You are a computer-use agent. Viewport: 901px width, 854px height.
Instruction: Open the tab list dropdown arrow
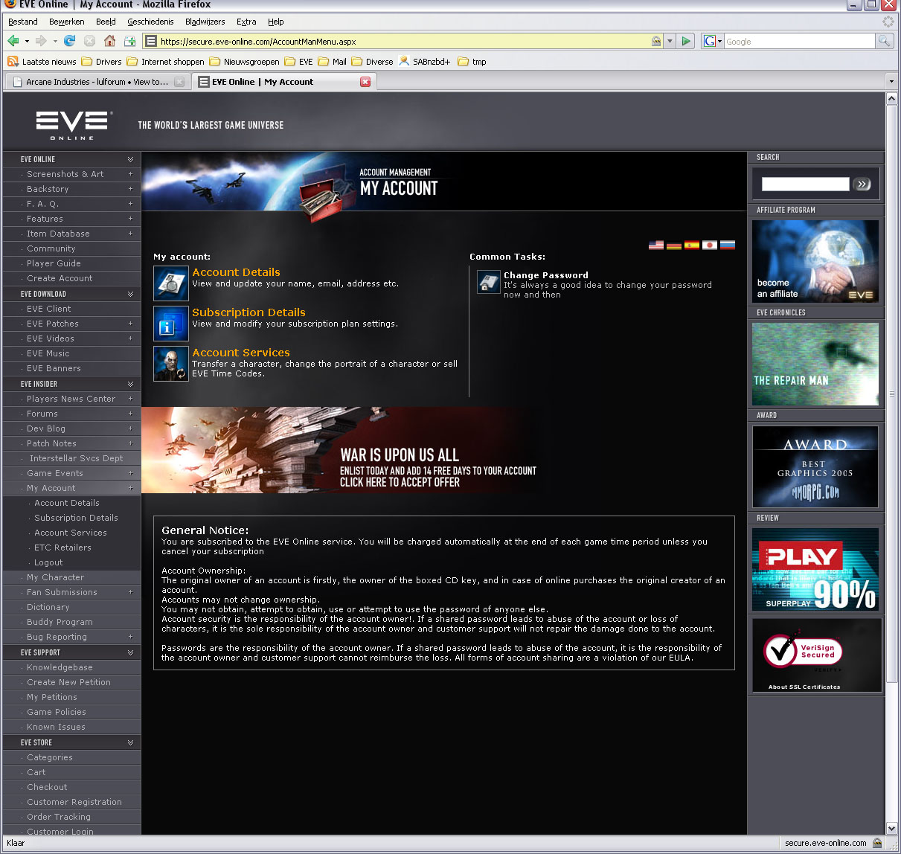tap(891, 82)
